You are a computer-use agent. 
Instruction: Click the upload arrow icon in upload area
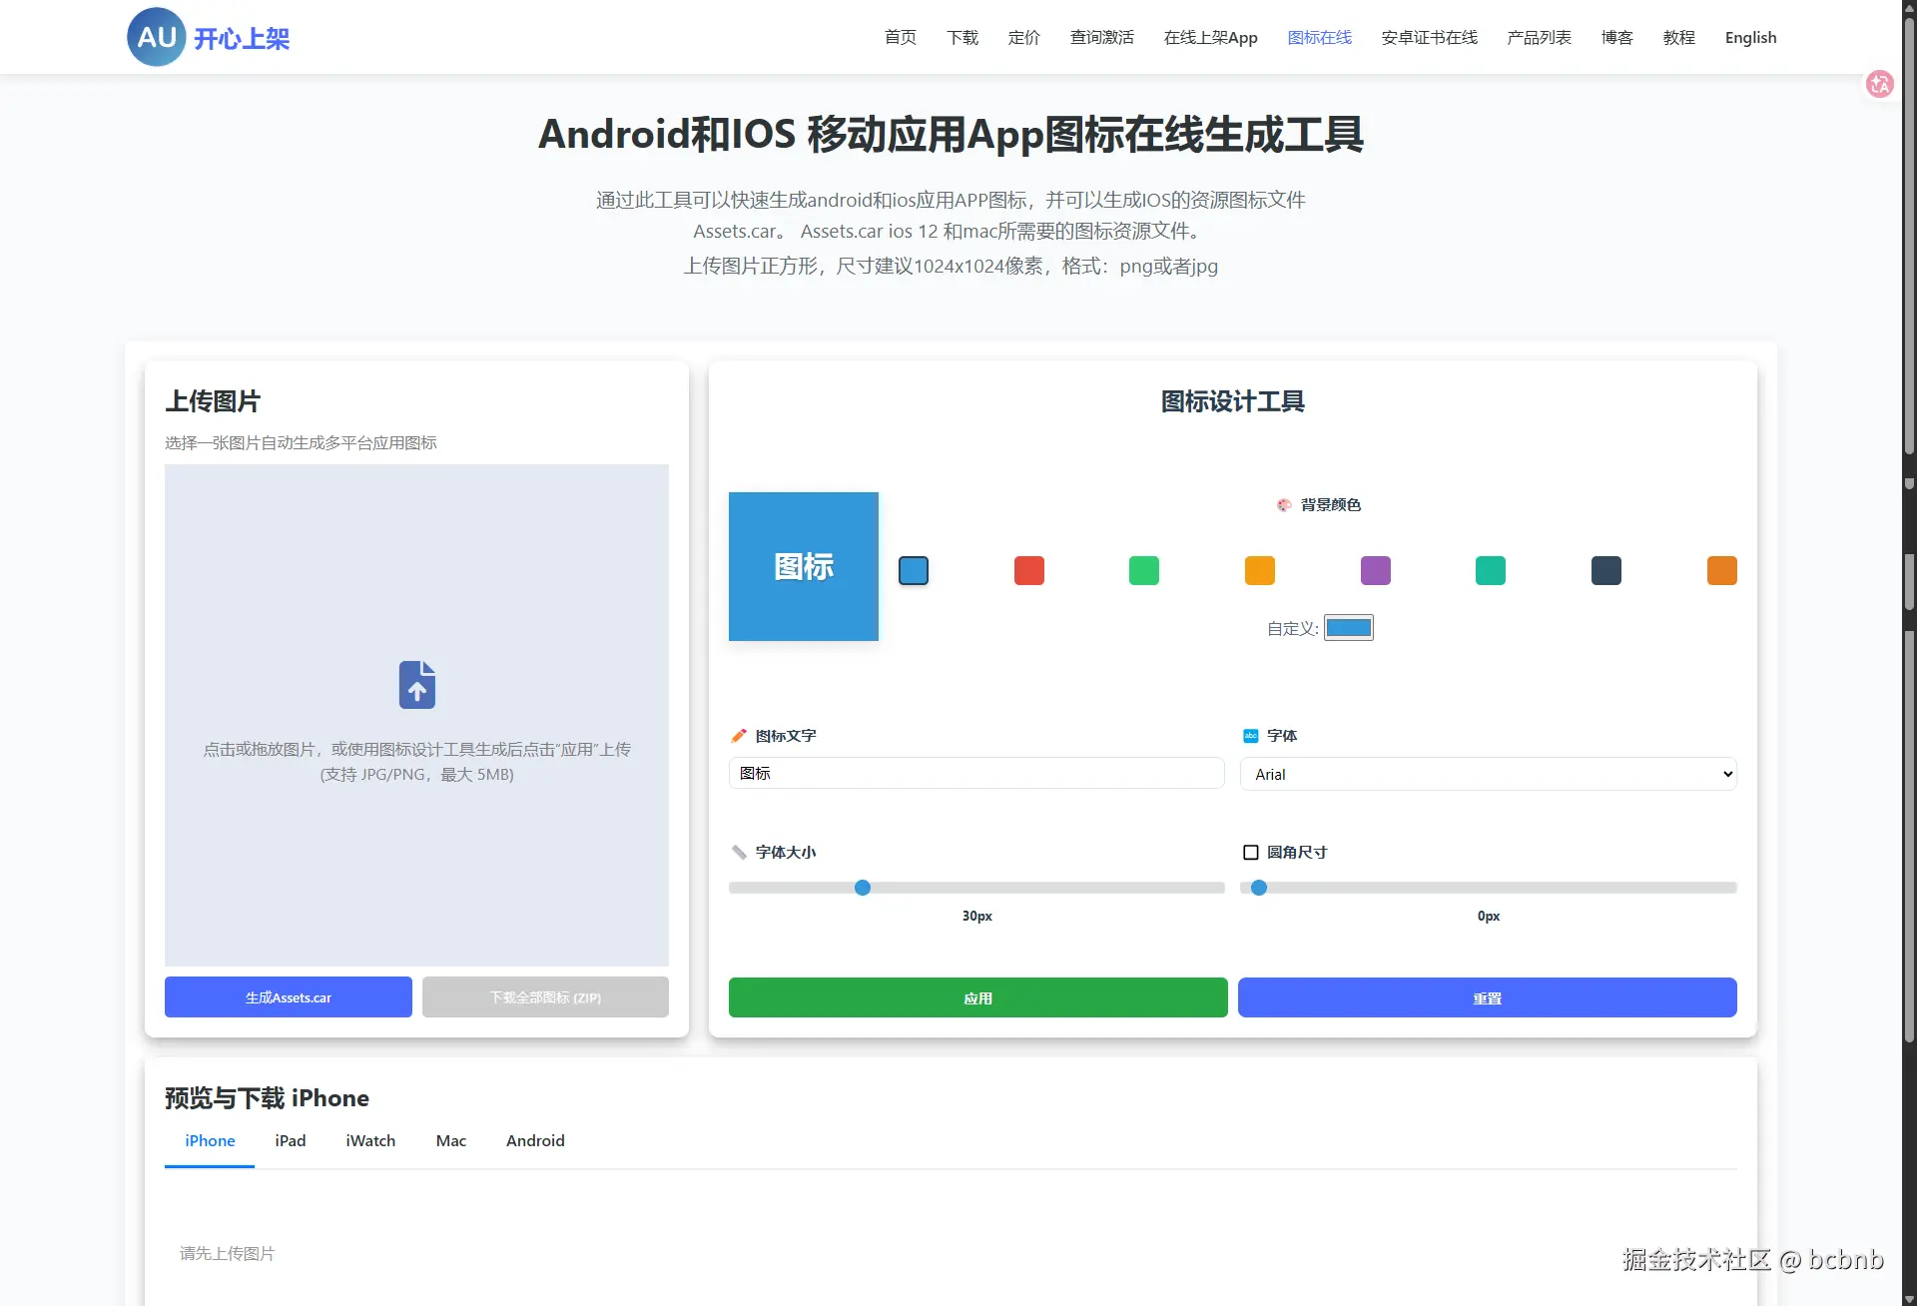(x=416, y=684)
